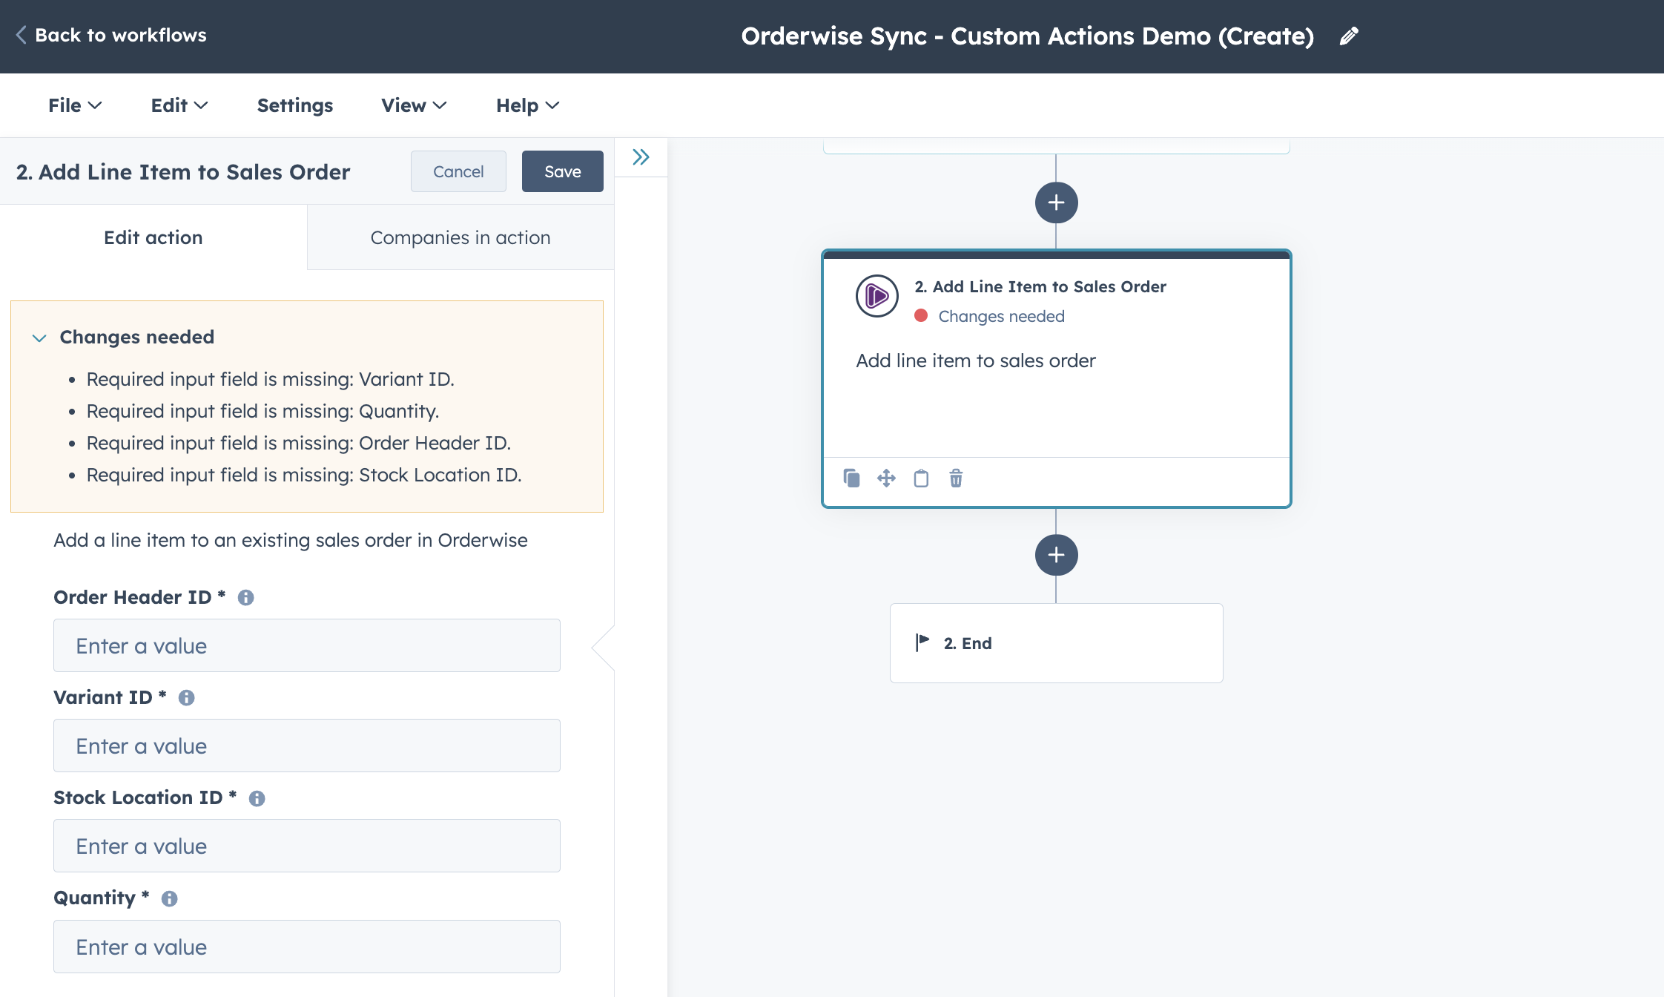Click the panel heading 2. Add Line Item
Screen dimensions: 1664x997
tap(183, 171)
